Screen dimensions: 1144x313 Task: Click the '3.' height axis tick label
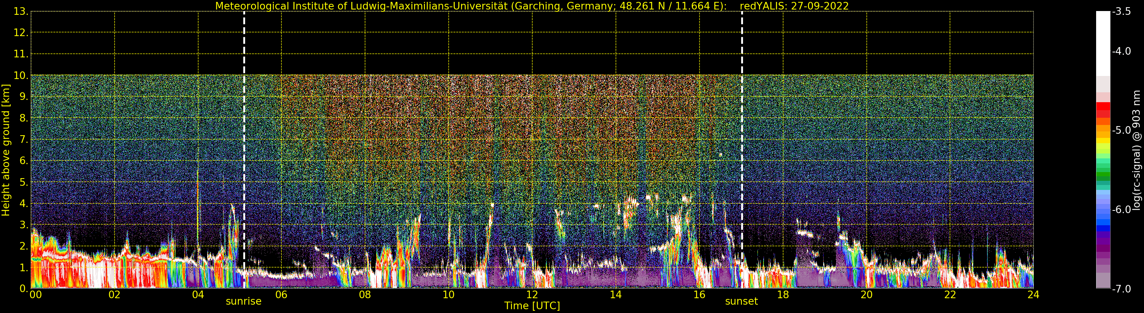[x=24, y=224]
